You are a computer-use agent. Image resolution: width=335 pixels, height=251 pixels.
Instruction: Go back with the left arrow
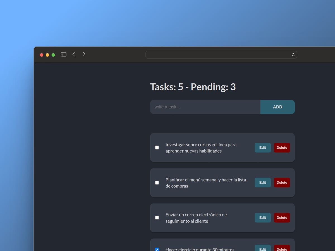tap(74, 54)
